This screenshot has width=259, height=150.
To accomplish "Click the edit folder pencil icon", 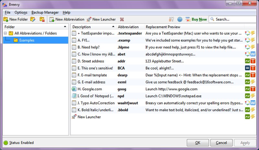I will tap(33, 19).
